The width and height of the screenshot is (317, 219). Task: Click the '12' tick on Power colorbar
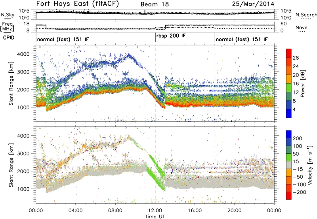coord(296,93)
